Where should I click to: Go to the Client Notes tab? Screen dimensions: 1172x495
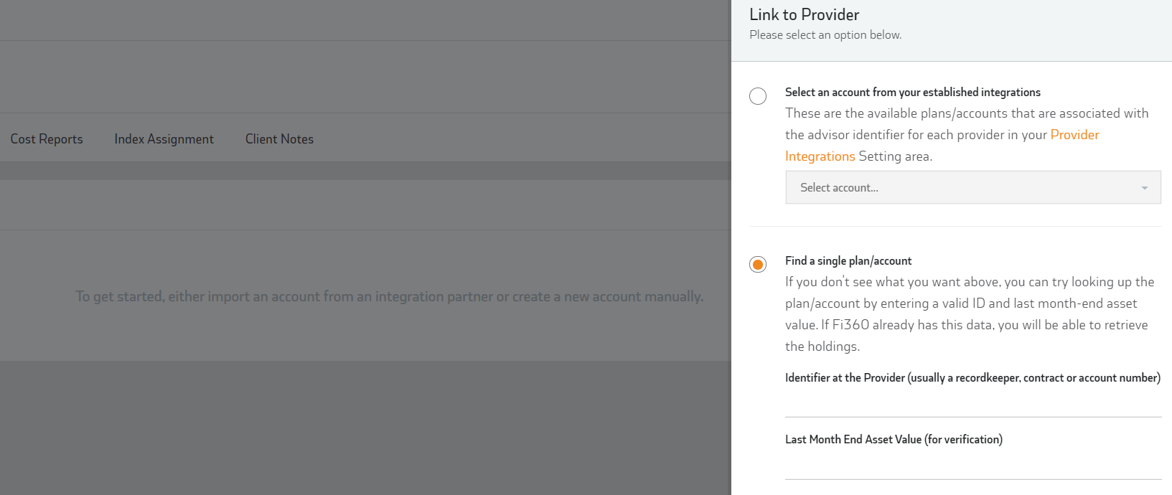[x=279, y=139]
